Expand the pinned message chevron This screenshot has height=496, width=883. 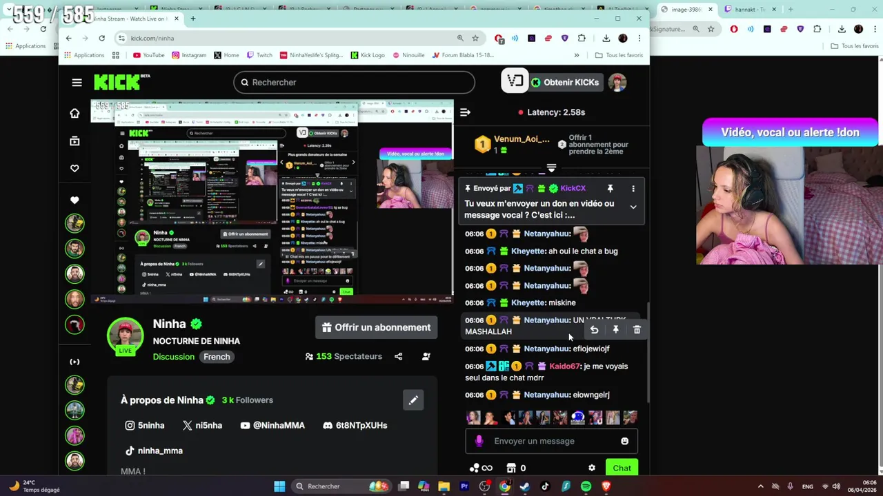tap(633, 207)
